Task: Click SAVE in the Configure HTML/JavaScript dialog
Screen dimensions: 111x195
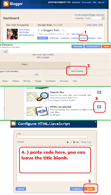Action: click(90, 189)
